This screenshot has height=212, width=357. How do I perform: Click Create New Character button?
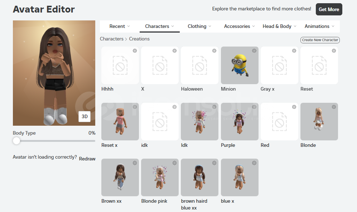(x=320, y=40)
